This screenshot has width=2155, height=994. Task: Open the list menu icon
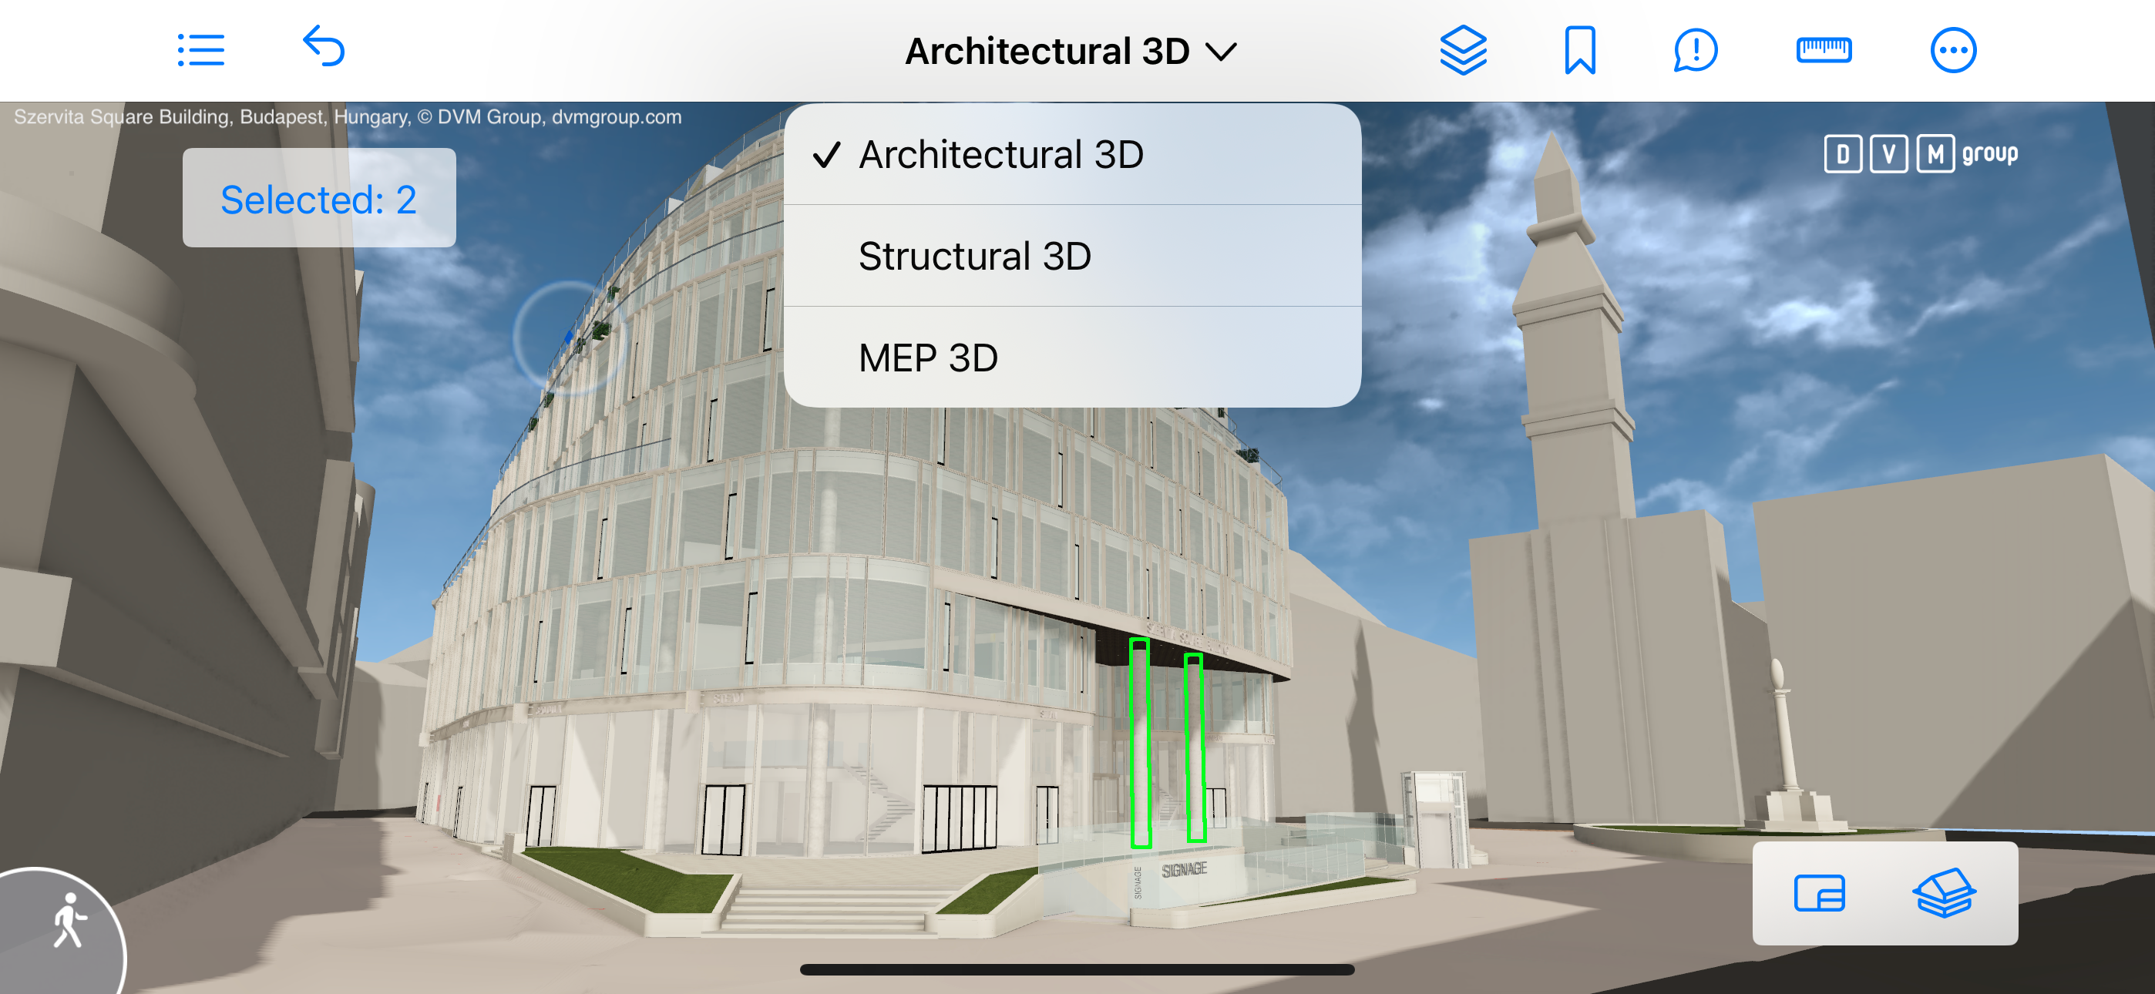click(200, 50)
